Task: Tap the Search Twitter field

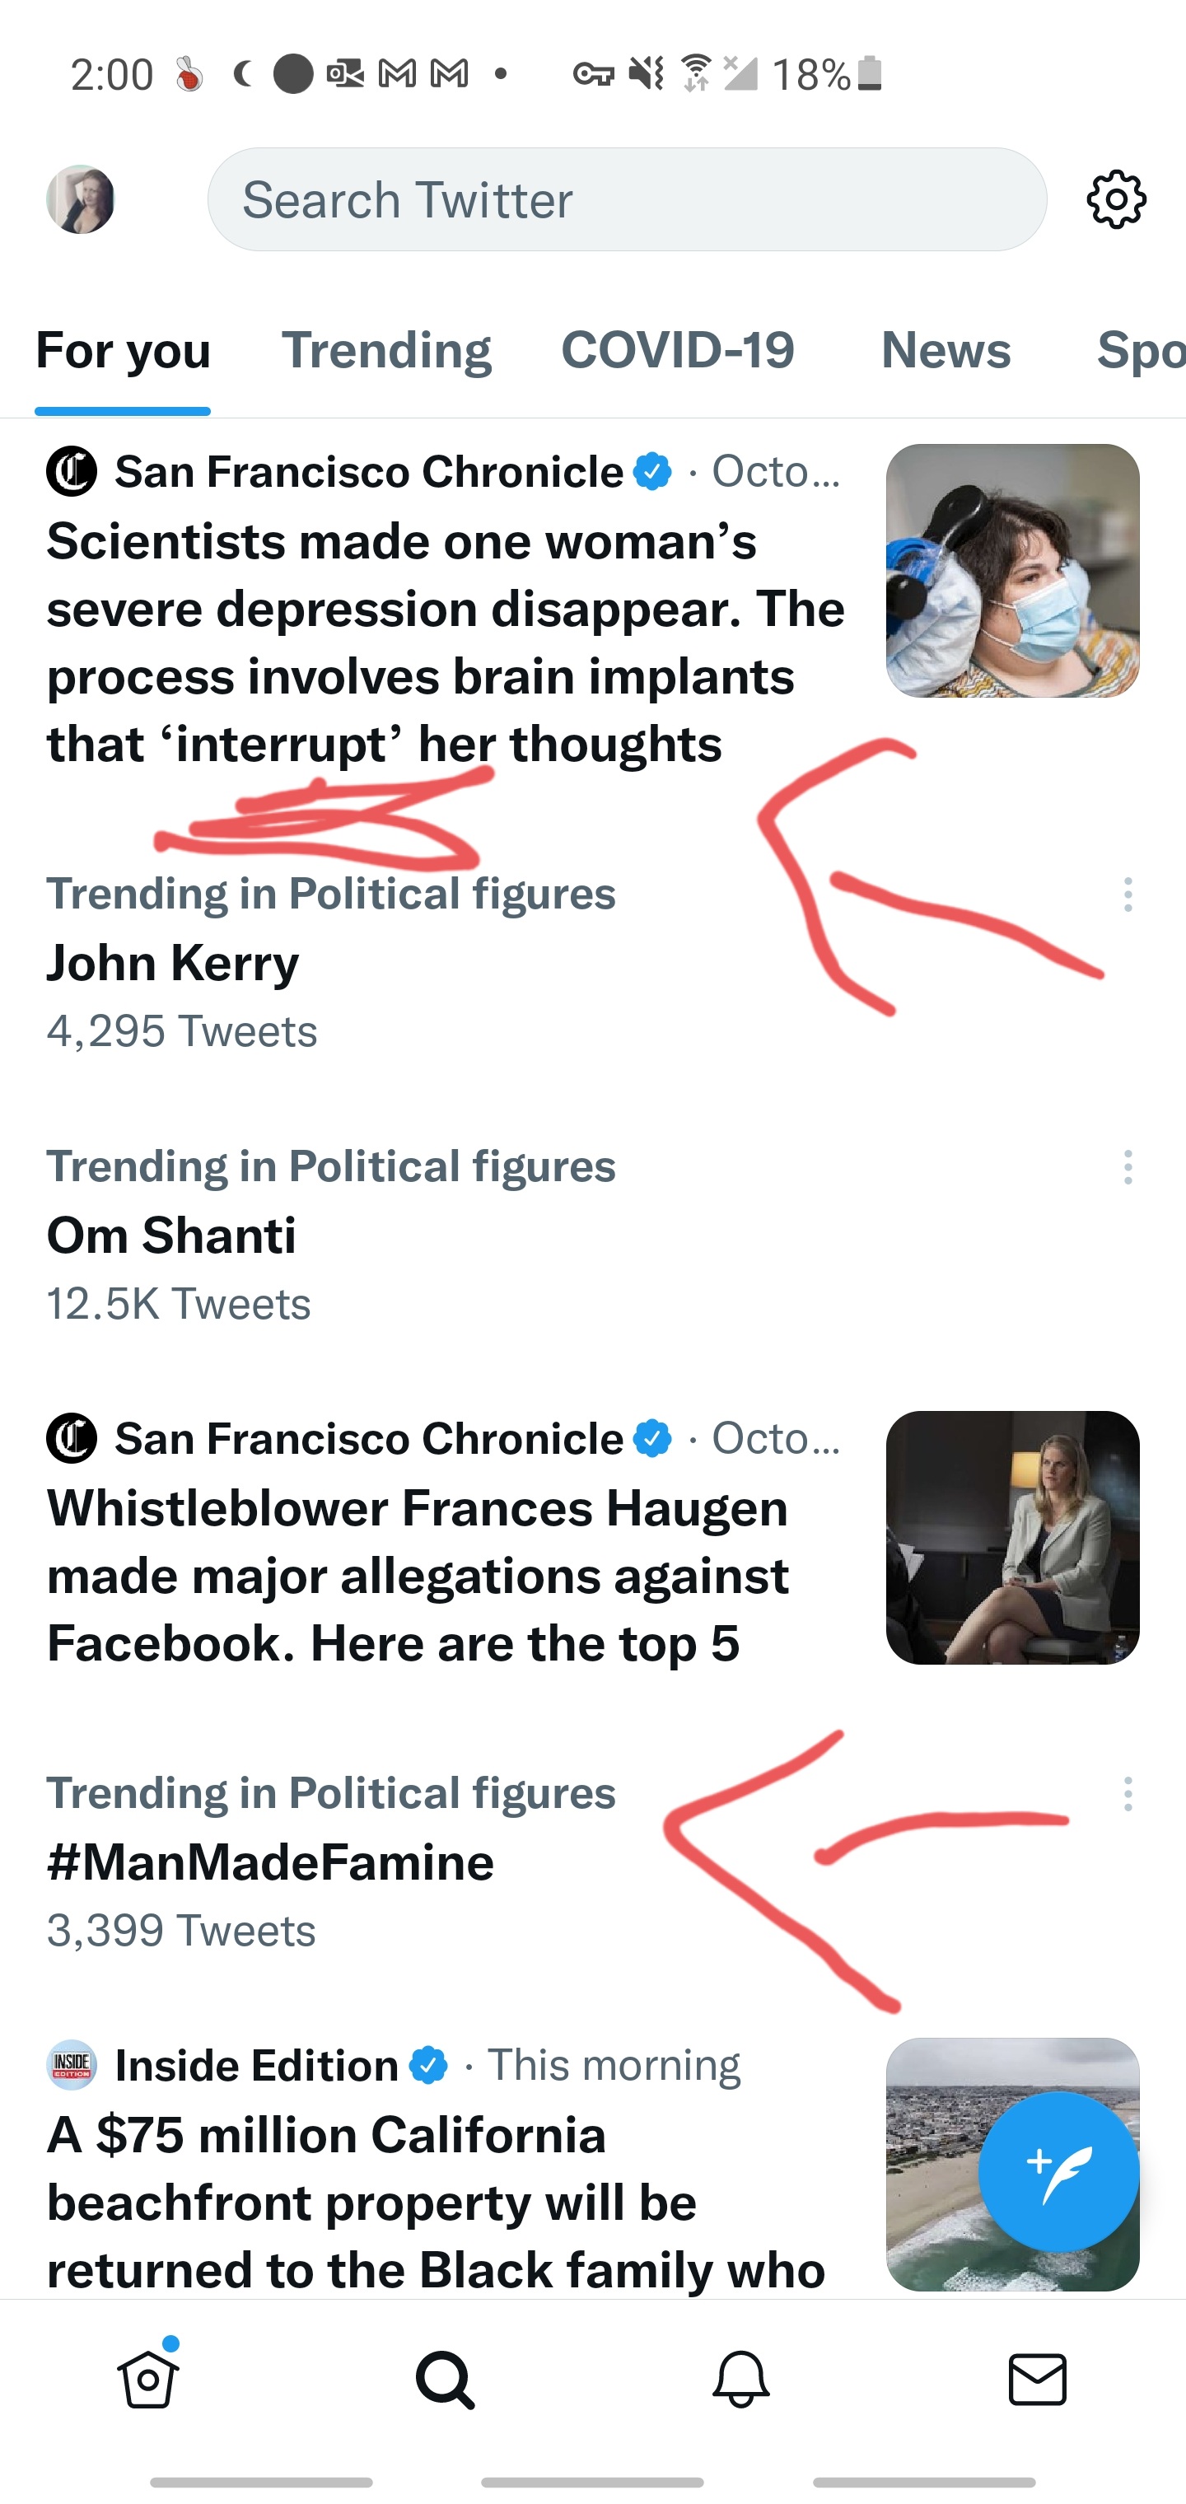Action: [x=627, y=199]
